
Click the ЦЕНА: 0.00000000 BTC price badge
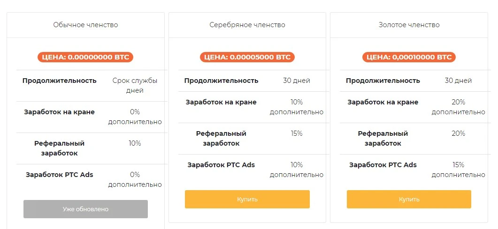pos(85,57)
